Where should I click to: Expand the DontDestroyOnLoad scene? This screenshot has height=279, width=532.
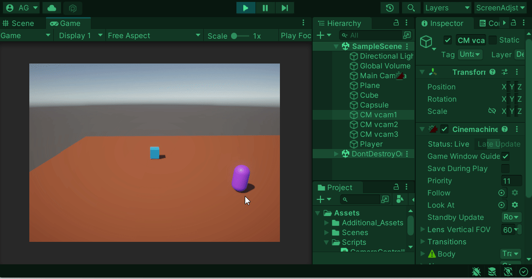tap(336, 154)
